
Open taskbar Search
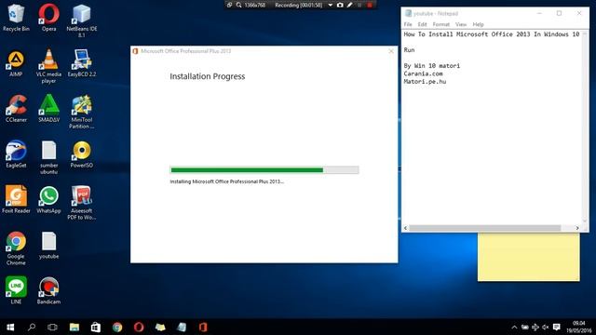click(x=32, y=327)
